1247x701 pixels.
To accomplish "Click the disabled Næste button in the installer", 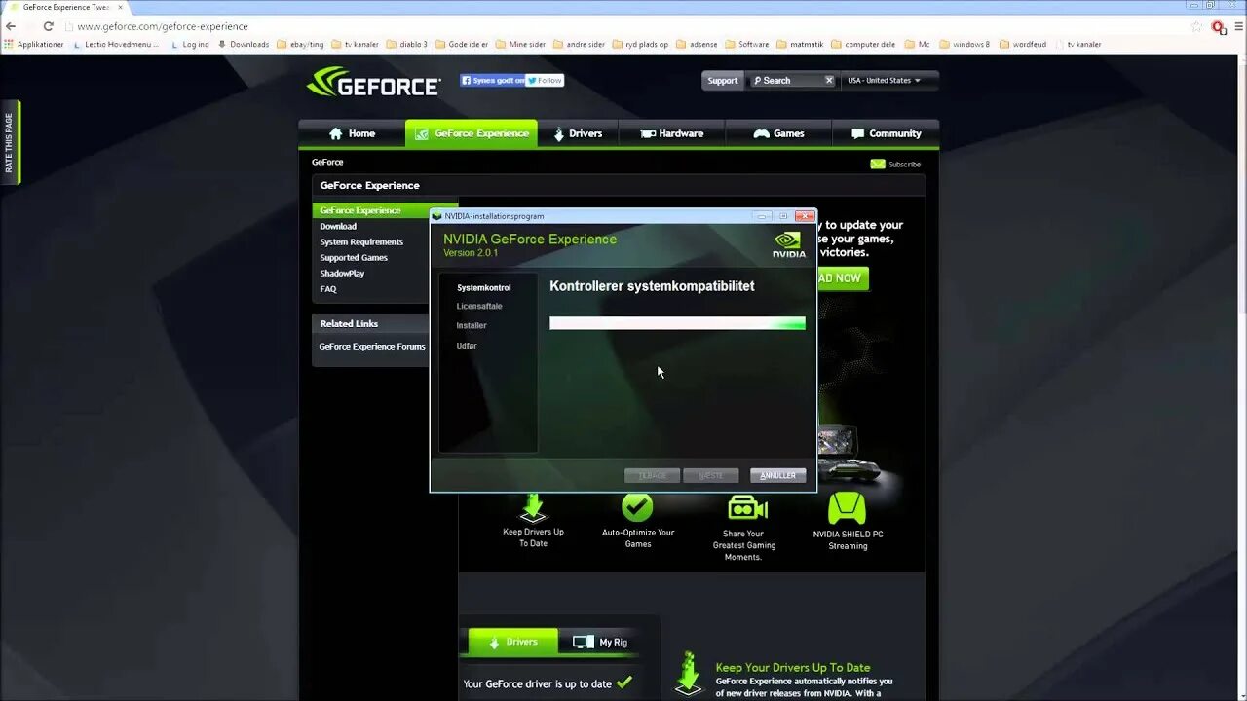I will click(x=711, y=475).
